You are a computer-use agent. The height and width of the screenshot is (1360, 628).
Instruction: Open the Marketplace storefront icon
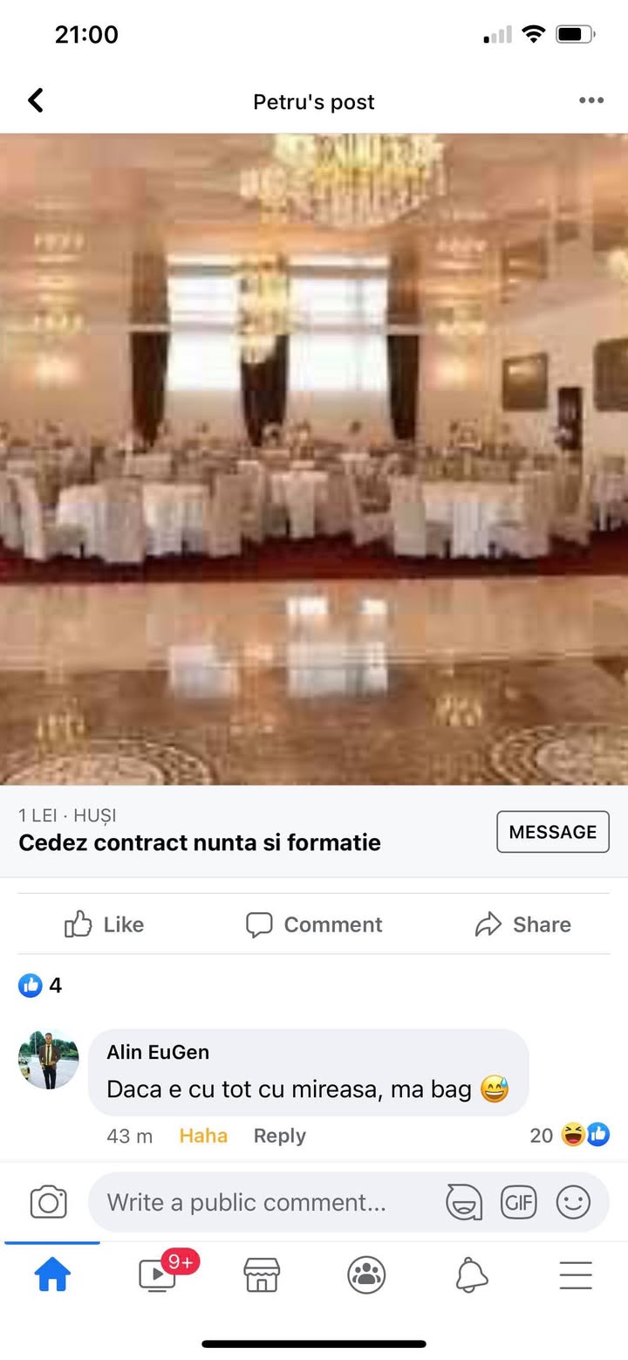pyautogui.click(x=262, y=1275)
